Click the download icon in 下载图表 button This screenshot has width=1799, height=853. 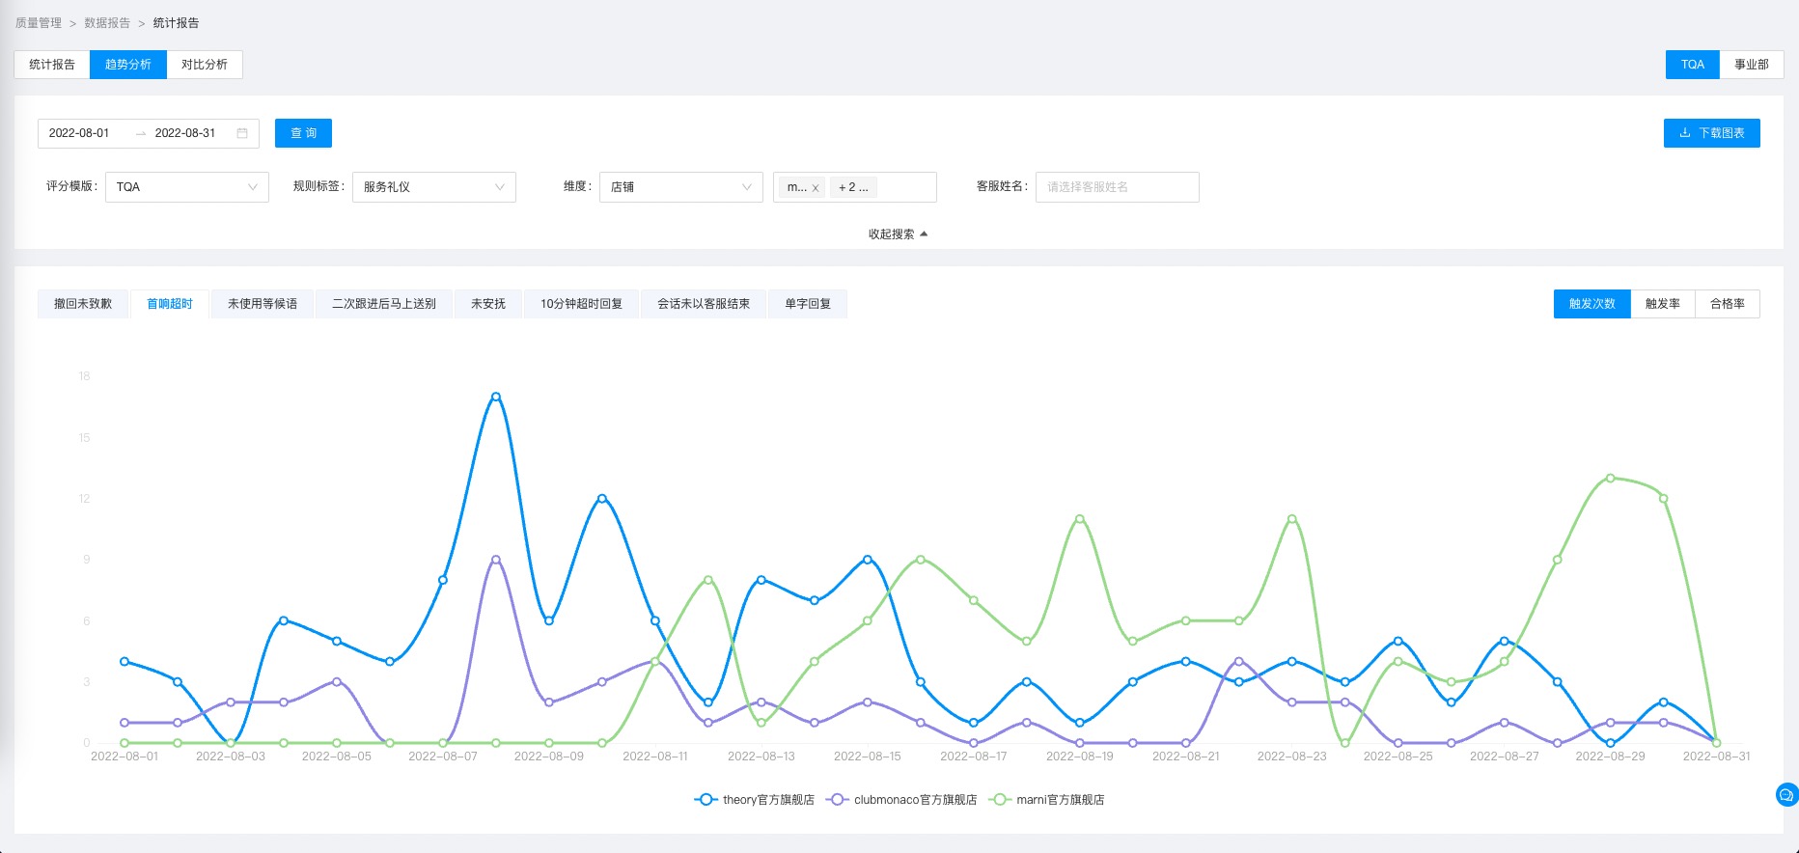click(1685, 133)
